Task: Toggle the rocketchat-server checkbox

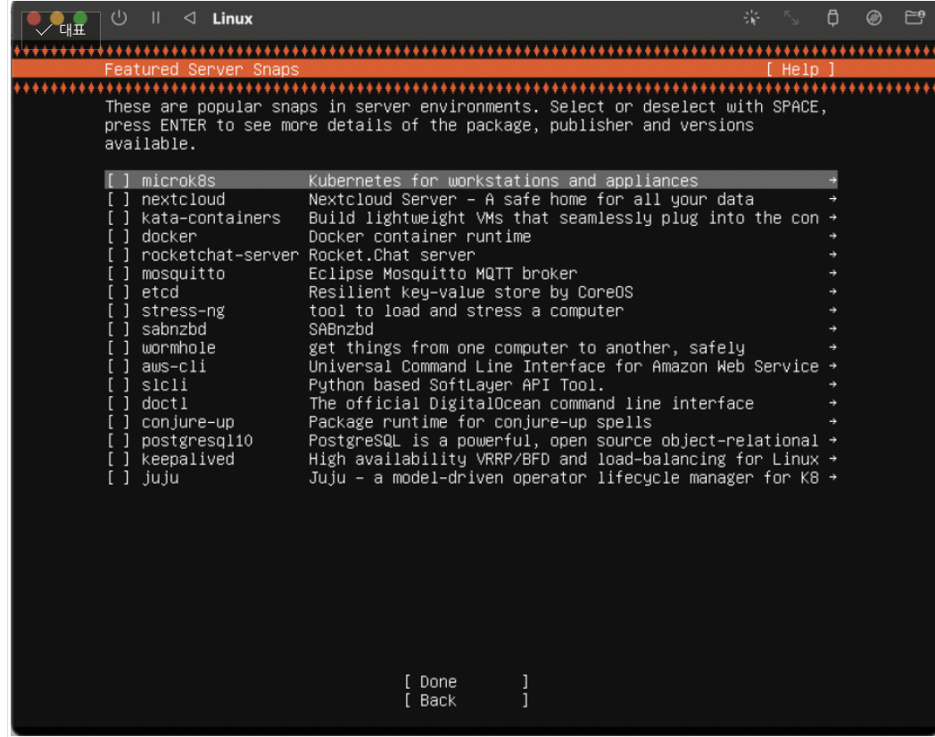Action: click(x=118, y=254)
